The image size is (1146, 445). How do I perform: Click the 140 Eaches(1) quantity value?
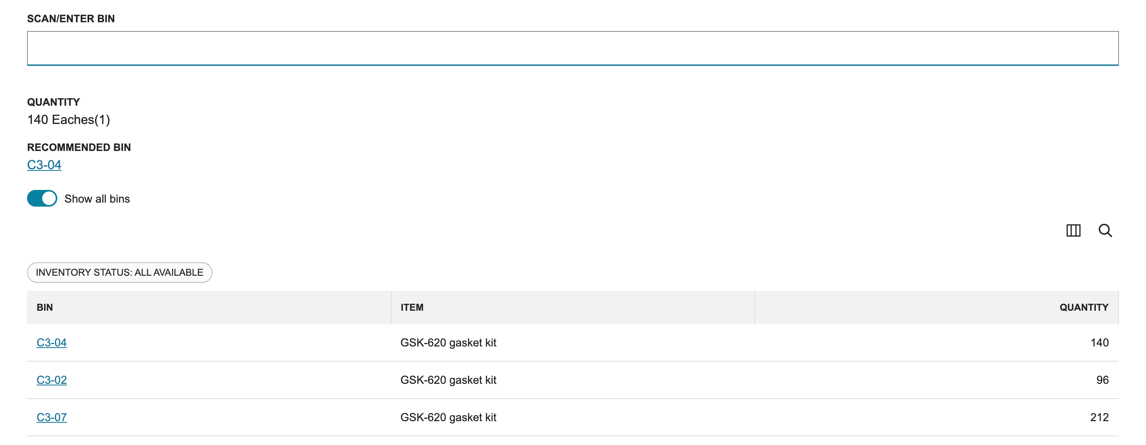click(x=68, y=120)
